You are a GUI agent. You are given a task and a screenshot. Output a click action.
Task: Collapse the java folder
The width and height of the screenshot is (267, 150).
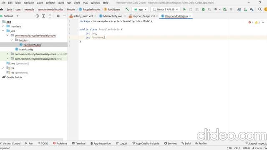3,31
